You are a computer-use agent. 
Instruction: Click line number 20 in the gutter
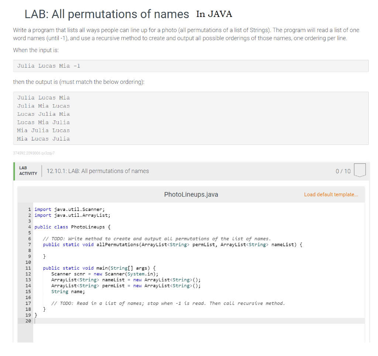click(28, 321)
